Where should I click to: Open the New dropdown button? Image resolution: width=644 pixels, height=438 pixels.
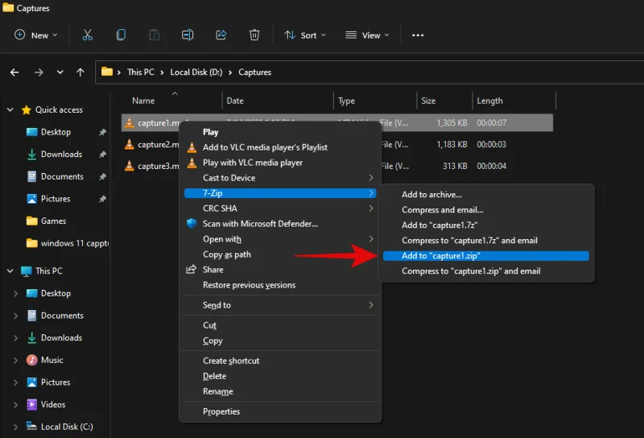point(36,35)
